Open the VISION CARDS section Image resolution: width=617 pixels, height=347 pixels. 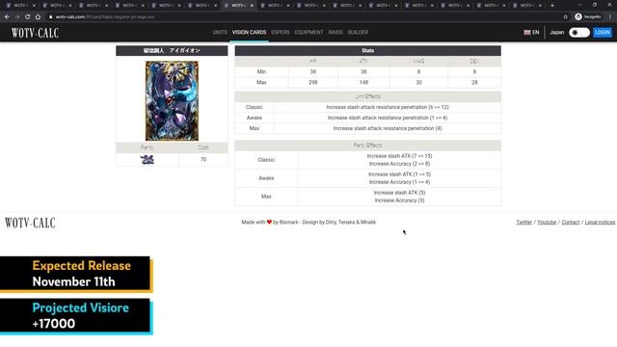coord(249,32)
